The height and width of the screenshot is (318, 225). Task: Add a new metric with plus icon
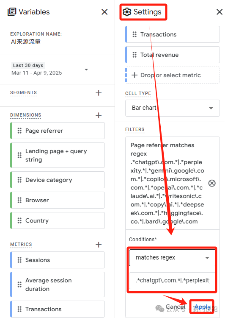[99, 245]
